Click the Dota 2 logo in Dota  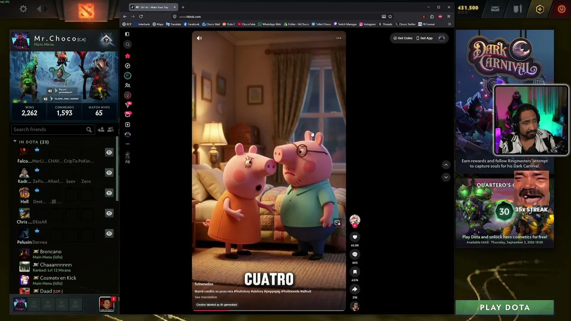click(86, 10)
